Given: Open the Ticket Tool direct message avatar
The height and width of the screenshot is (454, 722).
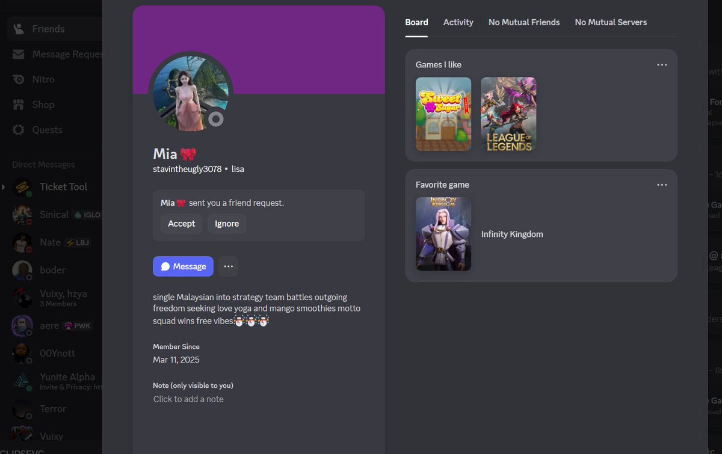Looking at the screenshot, I should 22,187.
